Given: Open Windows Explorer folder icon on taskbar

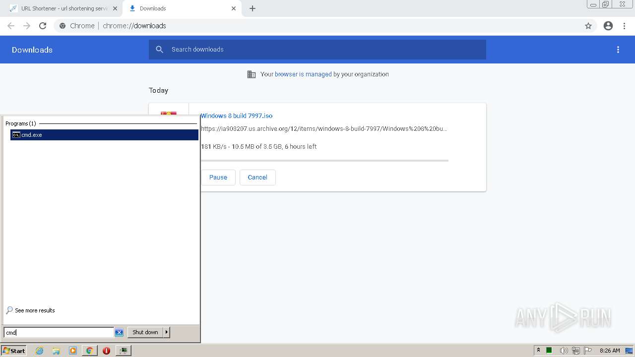Looking at the screenshot, I should (56, 351).
